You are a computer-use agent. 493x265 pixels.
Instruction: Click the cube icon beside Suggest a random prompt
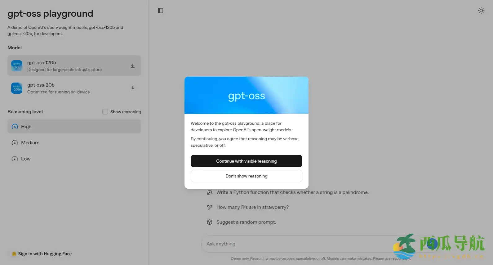tap(210, 222)
